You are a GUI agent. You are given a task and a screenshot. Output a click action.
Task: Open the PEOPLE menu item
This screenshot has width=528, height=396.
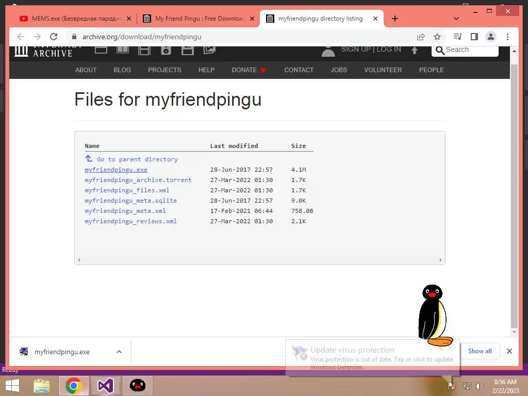[432, 70]
